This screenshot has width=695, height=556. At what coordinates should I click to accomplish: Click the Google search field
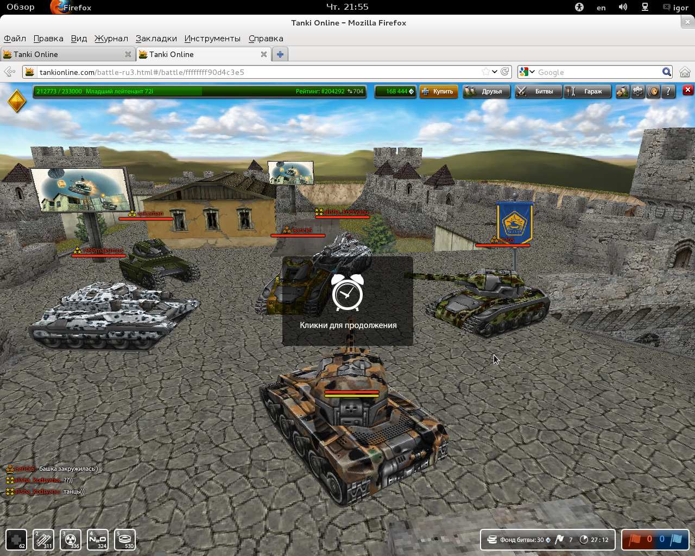597,72
